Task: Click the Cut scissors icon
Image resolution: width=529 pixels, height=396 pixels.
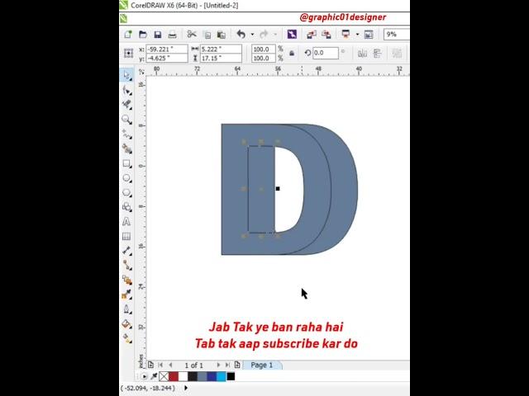Action: (192, 35)
